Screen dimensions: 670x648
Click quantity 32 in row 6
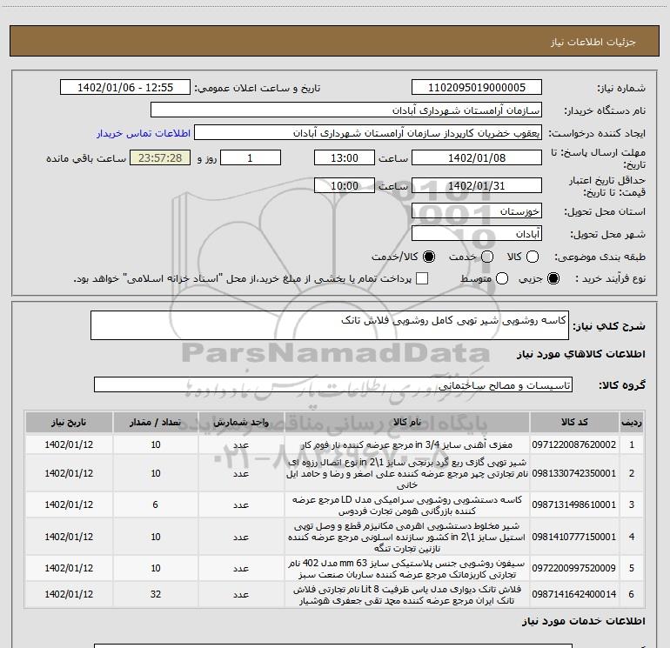[x=156, y=594]
